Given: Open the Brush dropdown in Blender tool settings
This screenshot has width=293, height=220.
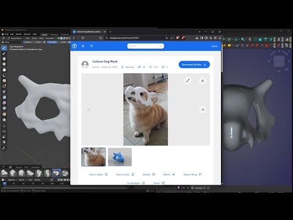Looking at the screenshot, I should [12, 42].
